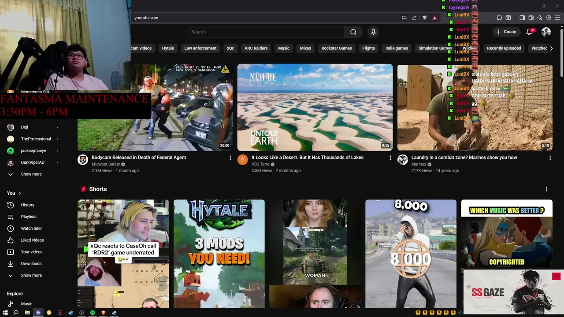Open the PBS Terra channel avatar
Screen dimensions: 564x317
coord(242,159)
